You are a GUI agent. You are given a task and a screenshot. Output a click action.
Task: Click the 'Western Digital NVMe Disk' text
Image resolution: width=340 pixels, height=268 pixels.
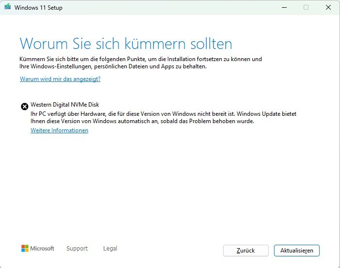coord(65,105)
